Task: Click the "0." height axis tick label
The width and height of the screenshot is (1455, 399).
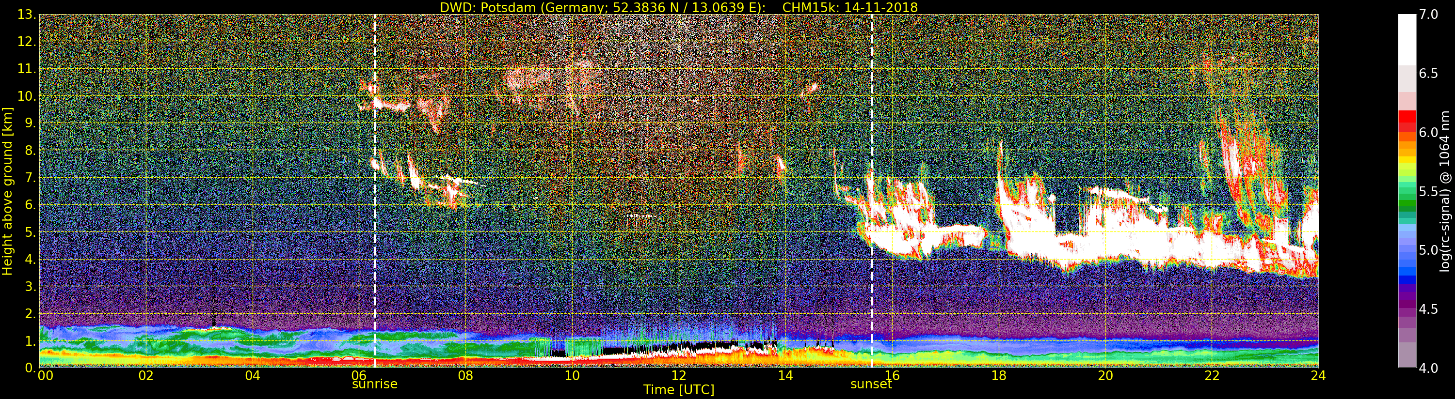Action: [30, 368]
